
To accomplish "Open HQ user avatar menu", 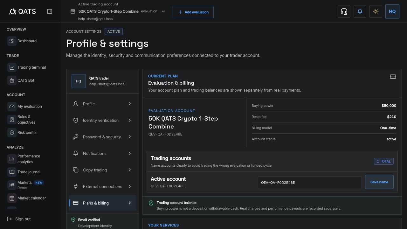I will pos(392,11).
